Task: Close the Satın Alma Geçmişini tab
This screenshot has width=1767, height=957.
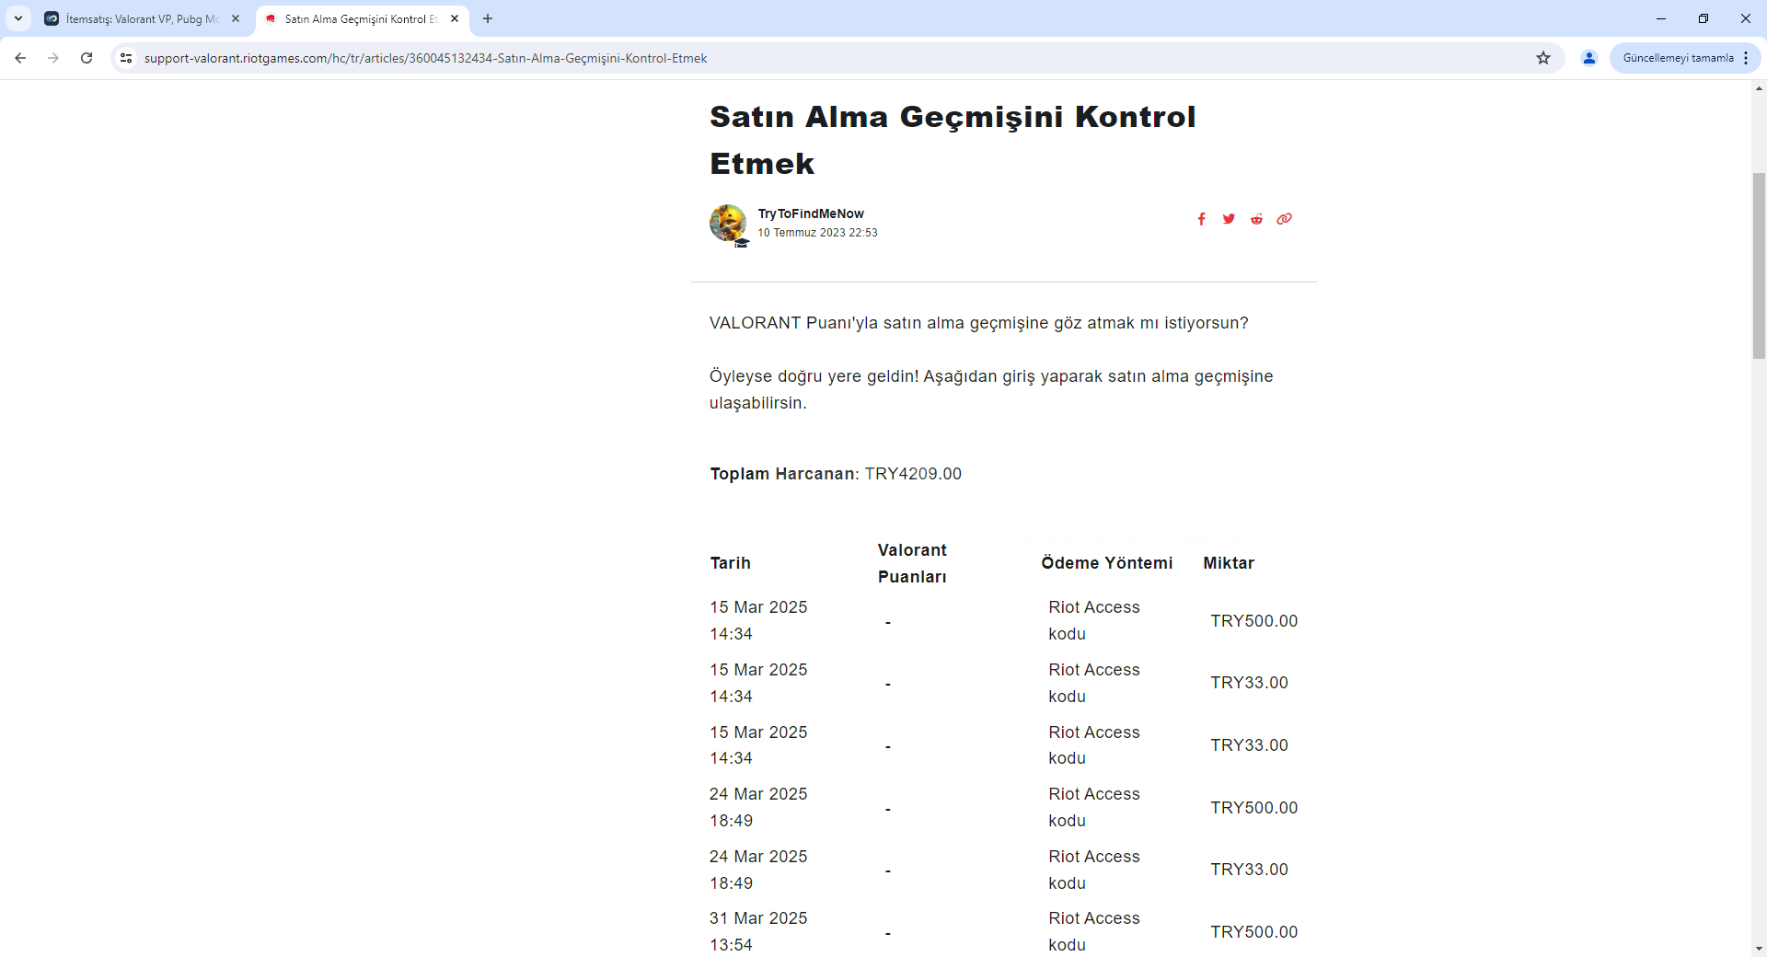Action: click(x=455, y=18)
